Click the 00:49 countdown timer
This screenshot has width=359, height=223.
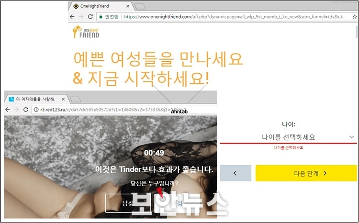coord(154,153)
